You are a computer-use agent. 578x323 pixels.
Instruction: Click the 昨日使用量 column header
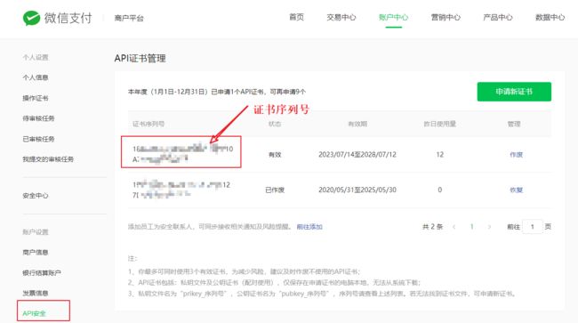click(x=440, y=124)
